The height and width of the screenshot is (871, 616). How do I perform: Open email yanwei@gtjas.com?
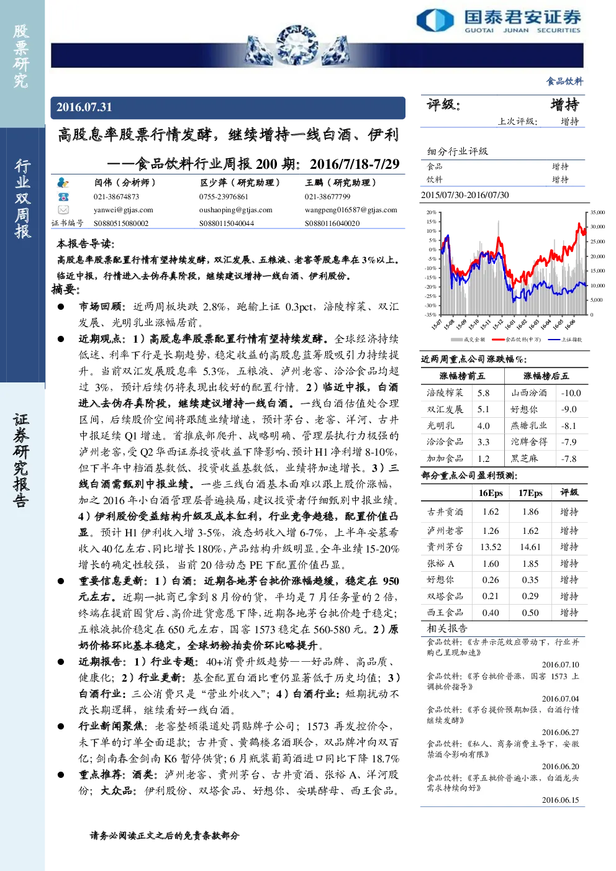tap(123, 210)
